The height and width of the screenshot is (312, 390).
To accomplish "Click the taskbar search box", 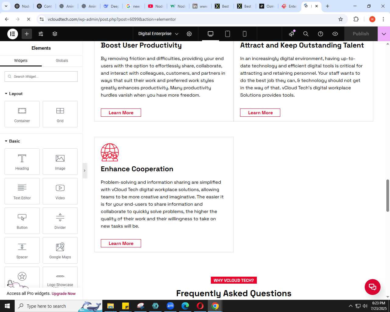I will [x=58, y=306].
